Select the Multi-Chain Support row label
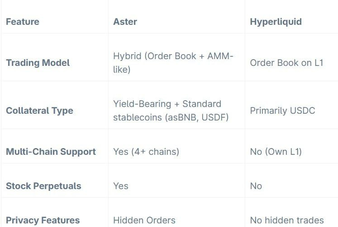 [51, 152]
